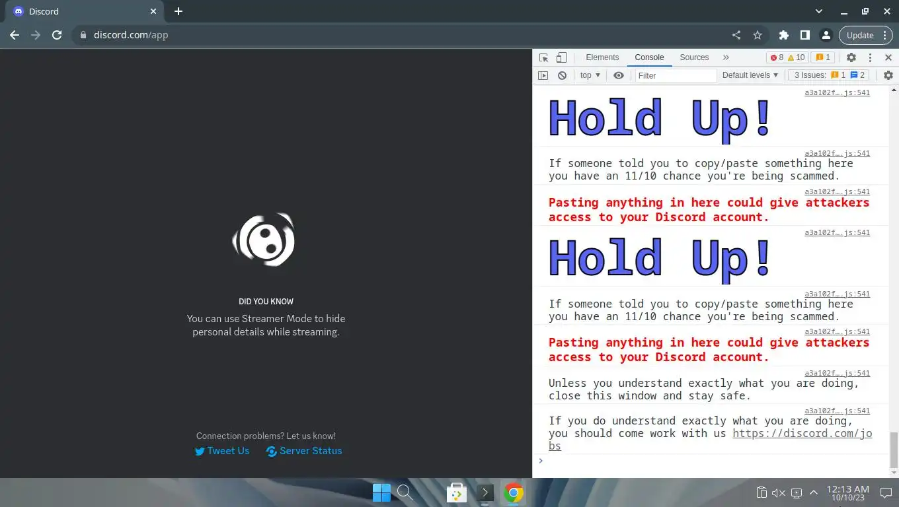
Task: Select the Discord browser tab
Action: 85,12
